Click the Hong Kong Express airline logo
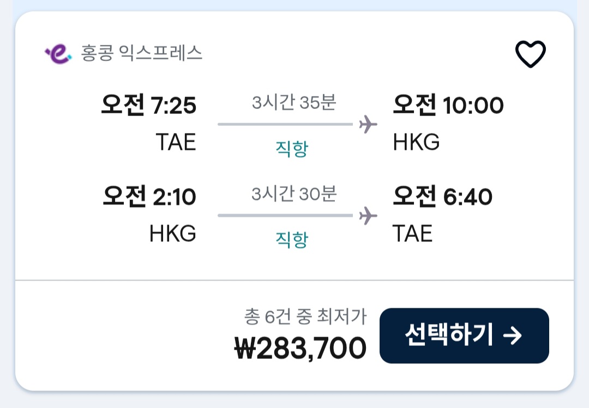The image size is (589, 408). click(58, 53)
